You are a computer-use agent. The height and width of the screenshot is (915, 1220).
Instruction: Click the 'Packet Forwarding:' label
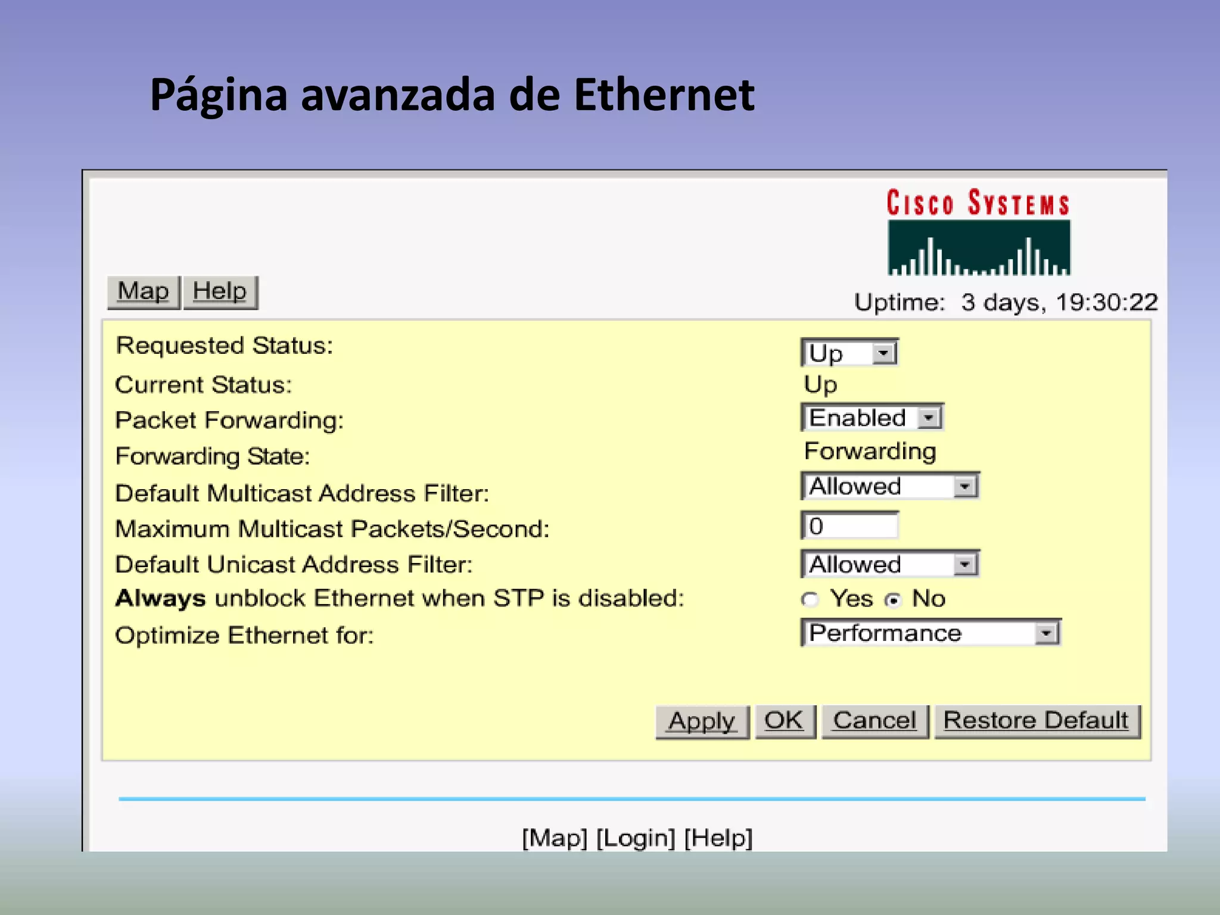[229, 421]
